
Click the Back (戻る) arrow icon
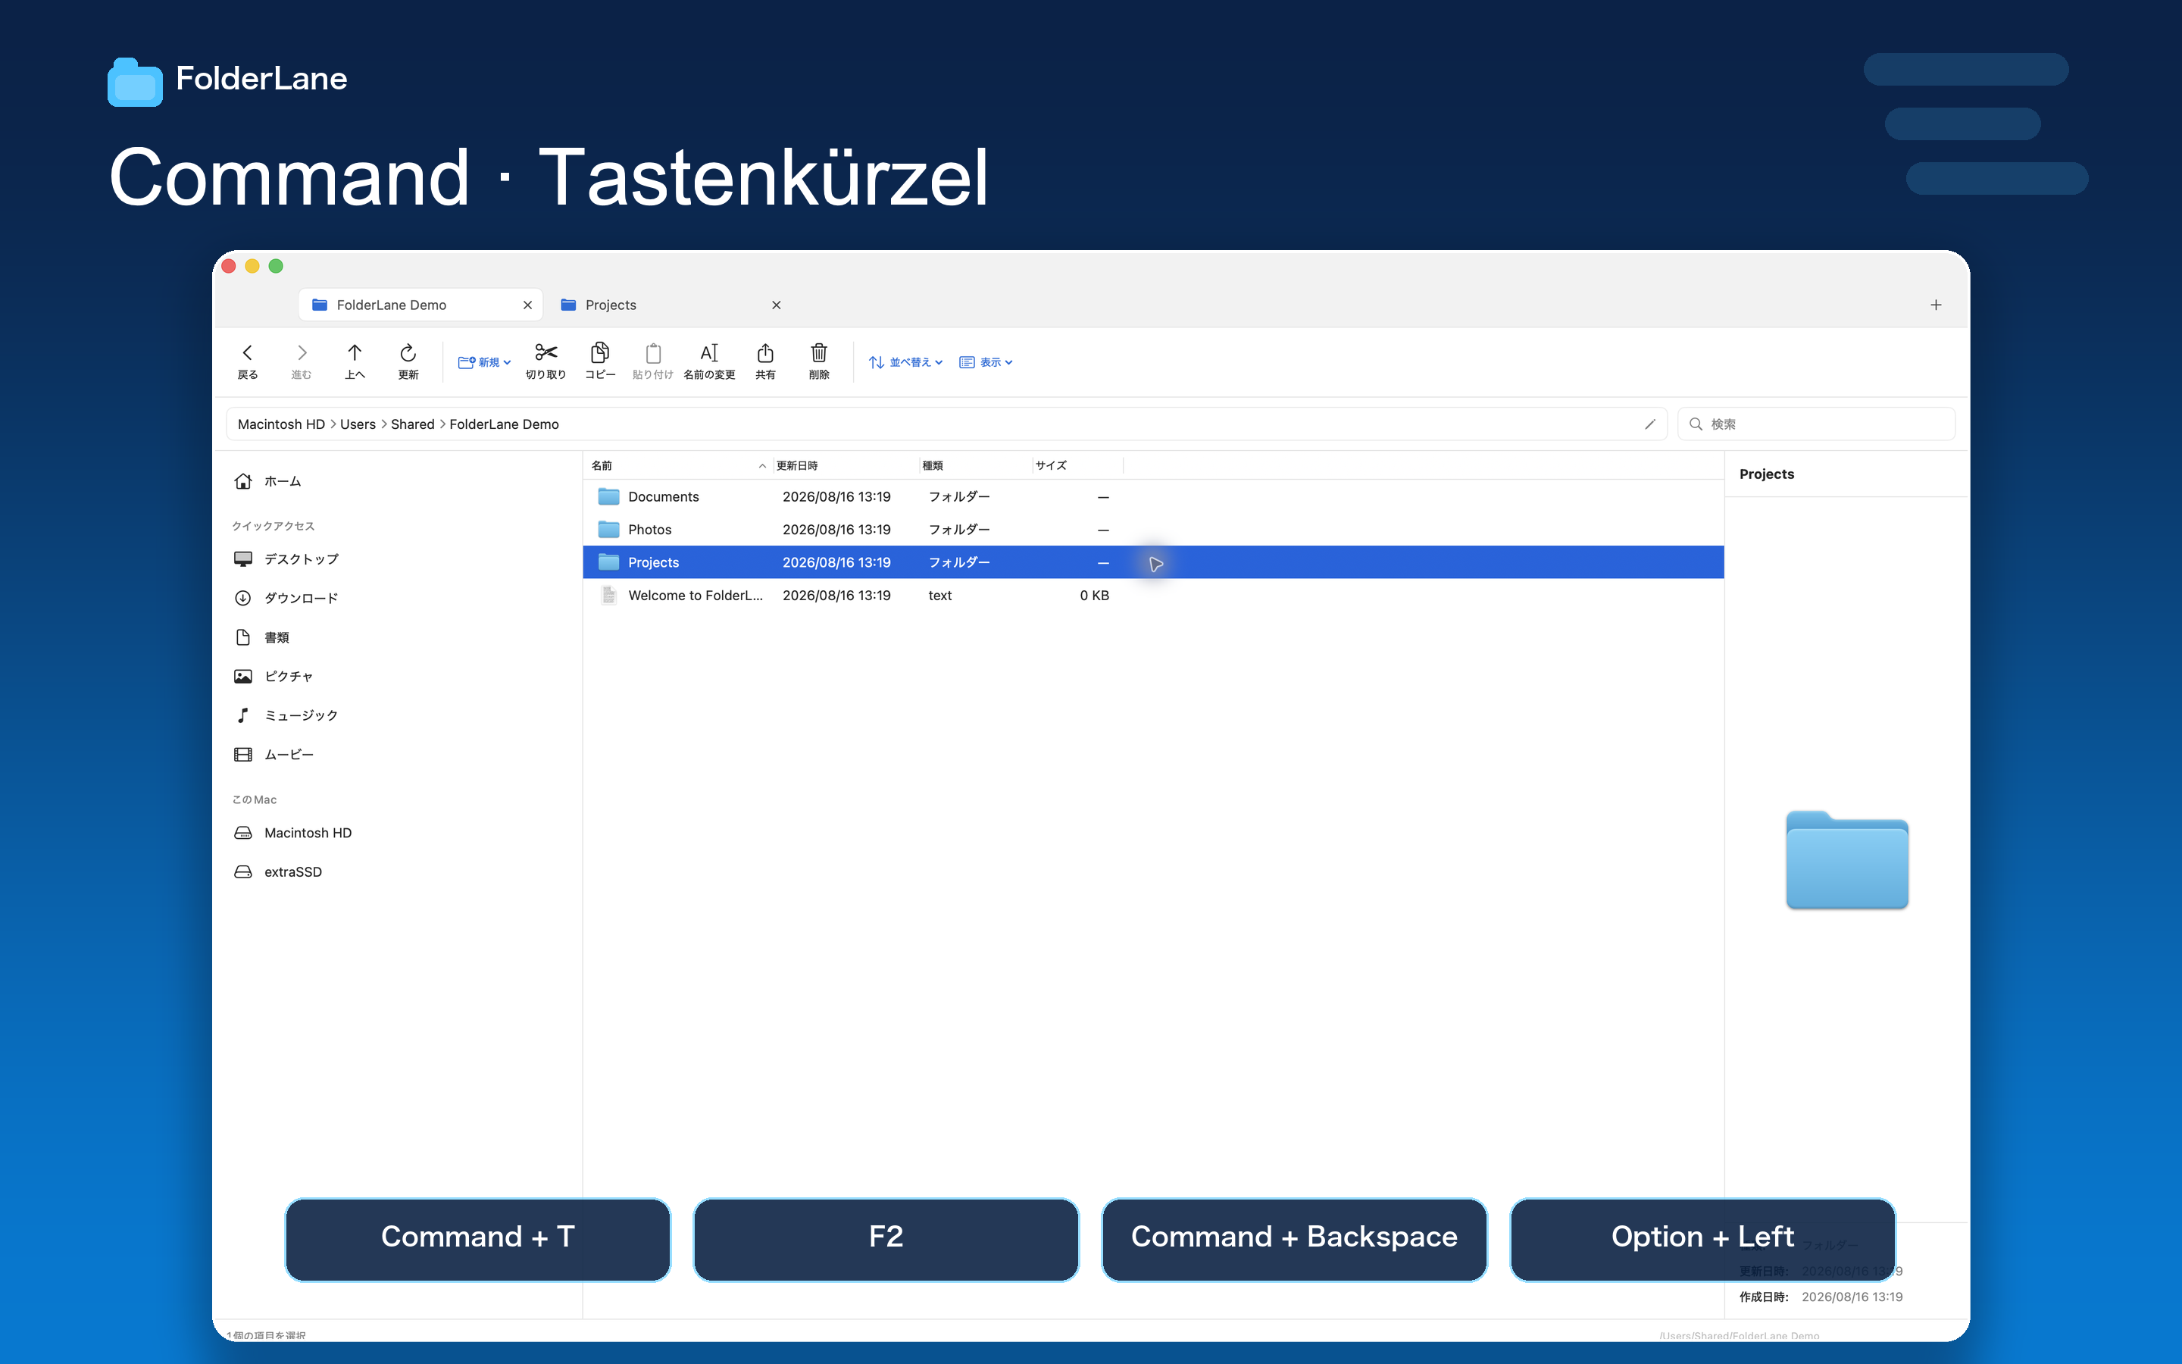pyautogui.click(x=247, y=352)
